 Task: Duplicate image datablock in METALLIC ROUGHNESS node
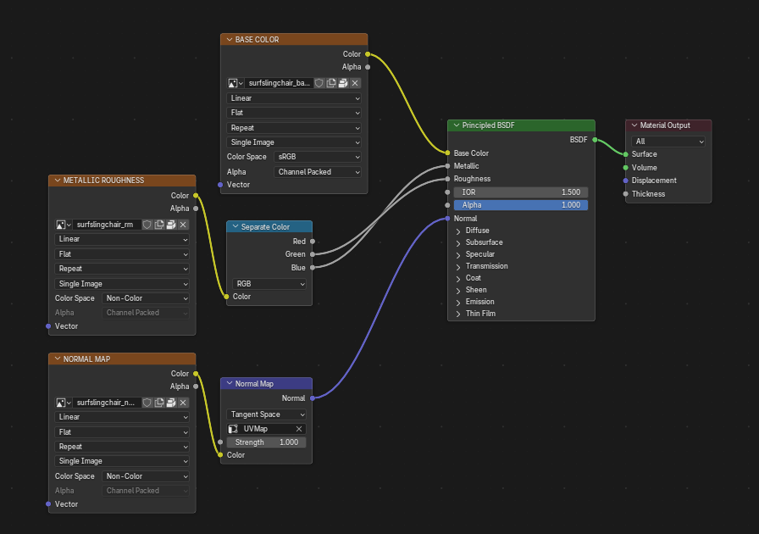pyautogui.click(x=159, y=225)
